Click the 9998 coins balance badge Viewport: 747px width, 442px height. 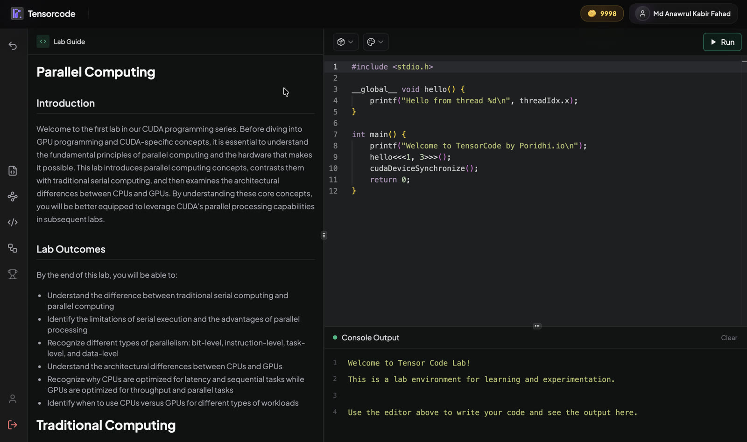pyautogui.click(x=602, y=14)
